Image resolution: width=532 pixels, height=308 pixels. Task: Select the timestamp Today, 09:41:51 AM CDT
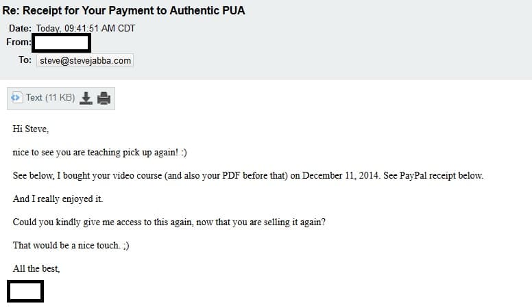(x=86, y=29)
